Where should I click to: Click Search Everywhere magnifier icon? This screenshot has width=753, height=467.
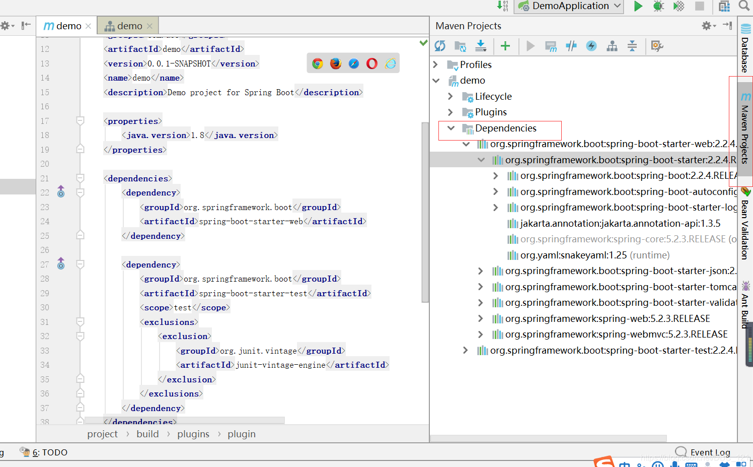point(744,6)
